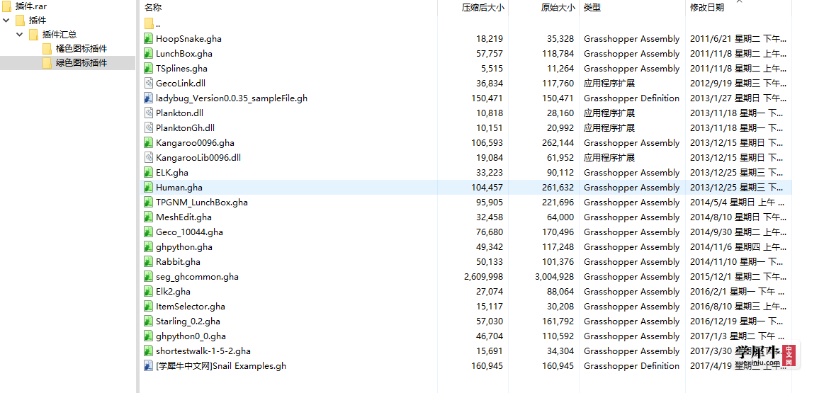The image size is (824, 393).
Task: Click the ladybug sampleFile.gh definition icon
Action: click(149, 98)
